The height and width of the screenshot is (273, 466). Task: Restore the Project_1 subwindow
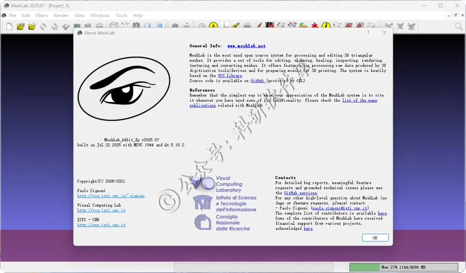pos(456,15)
